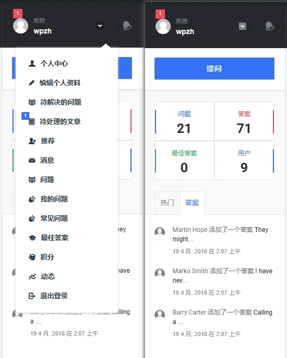Click the blue 提问 button
287x358 pixels.
pyautogui.click(x=214, y=69)
